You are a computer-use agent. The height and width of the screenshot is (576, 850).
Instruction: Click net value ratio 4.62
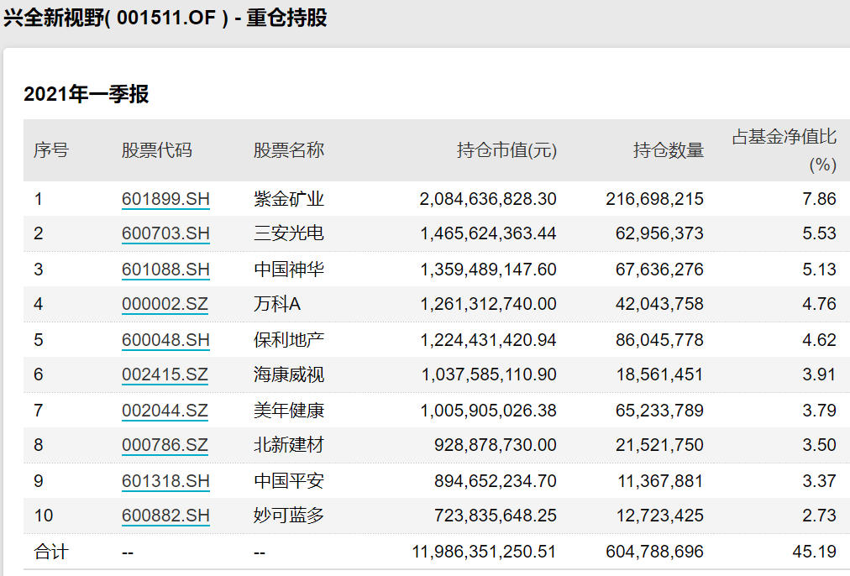coord(819,340)
